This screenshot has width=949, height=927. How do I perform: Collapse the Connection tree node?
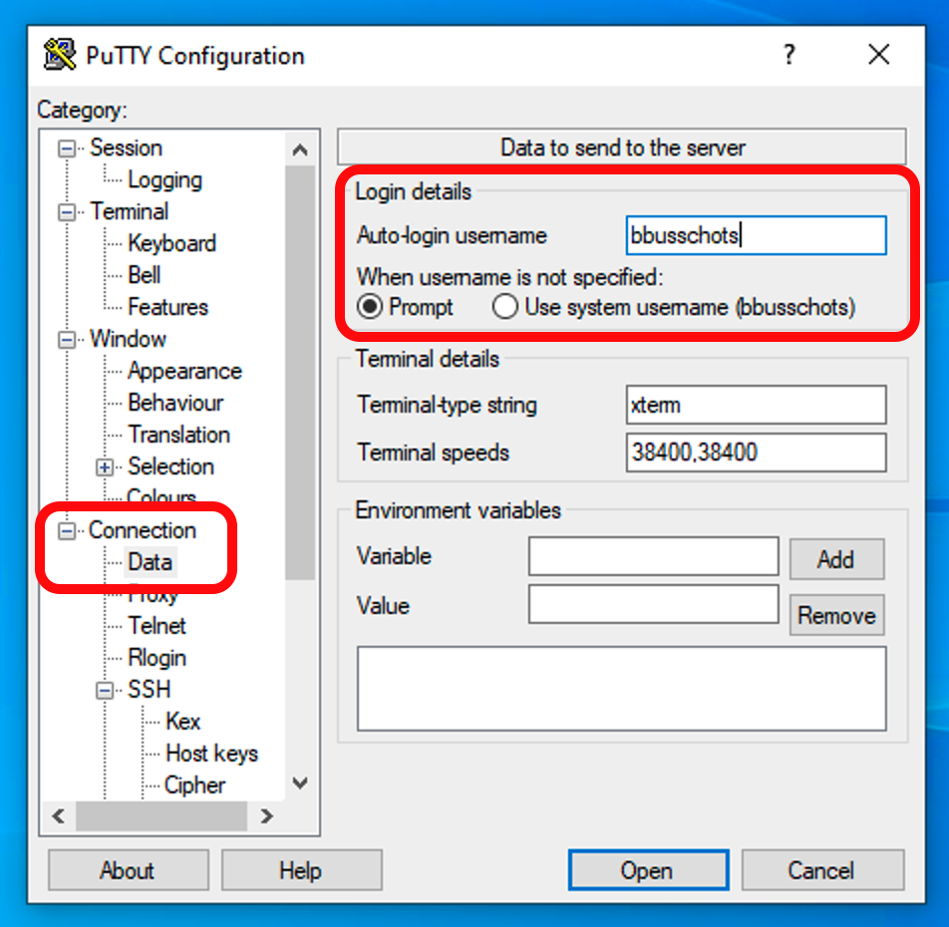coord(67,530)
